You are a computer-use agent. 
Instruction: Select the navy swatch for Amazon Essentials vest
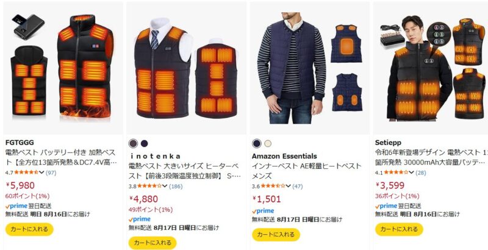(x=256, y=143)
